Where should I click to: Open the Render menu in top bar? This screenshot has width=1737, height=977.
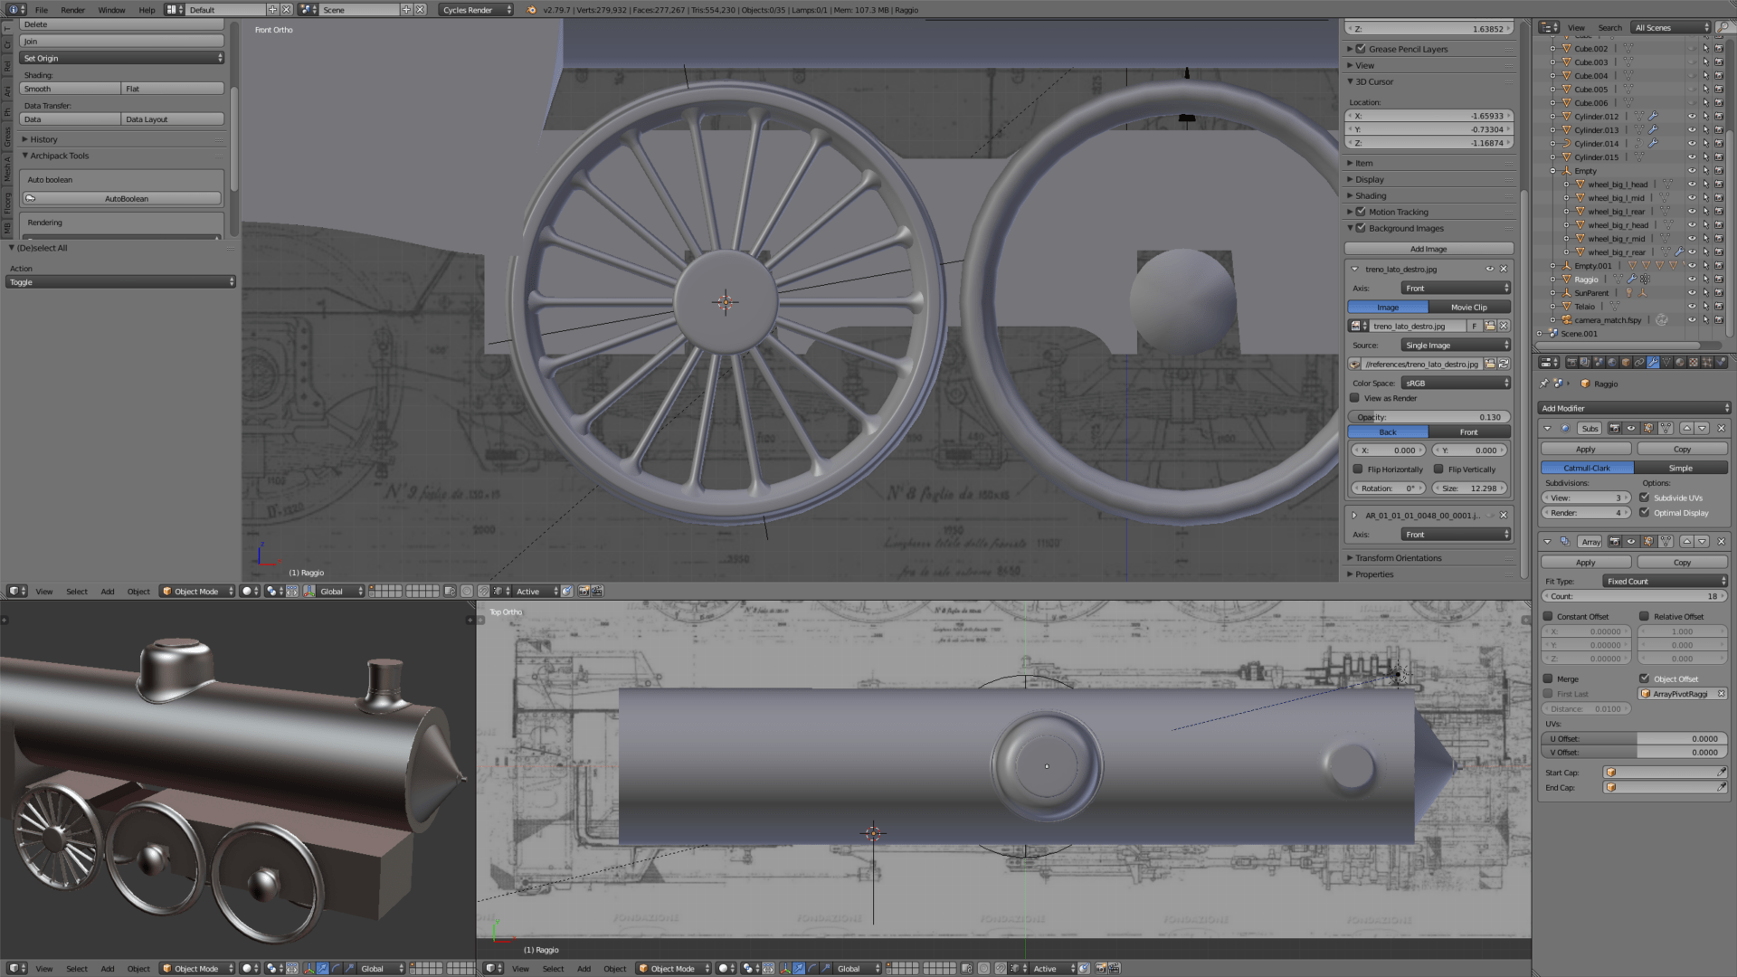pos(72,10)
